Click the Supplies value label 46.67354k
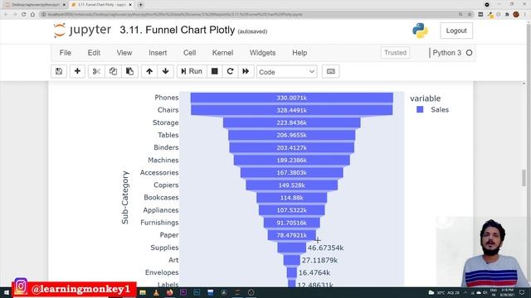The height and width of the screenshot is (298, 531). click(x=325, y=248)
